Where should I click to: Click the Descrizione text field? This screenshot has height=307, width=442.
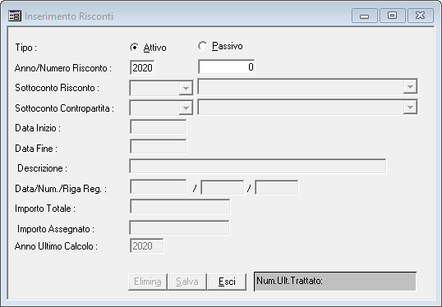[258, 166]
